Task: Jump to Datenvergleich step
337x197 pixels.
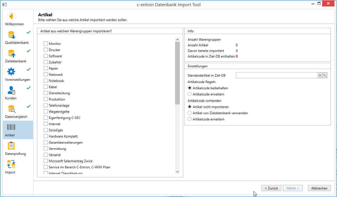Action: (11, 109)
